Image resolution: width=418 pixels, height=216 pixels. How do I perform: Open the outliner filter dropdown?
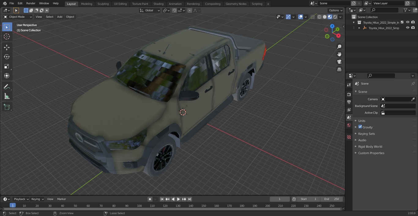pos(407,10)
